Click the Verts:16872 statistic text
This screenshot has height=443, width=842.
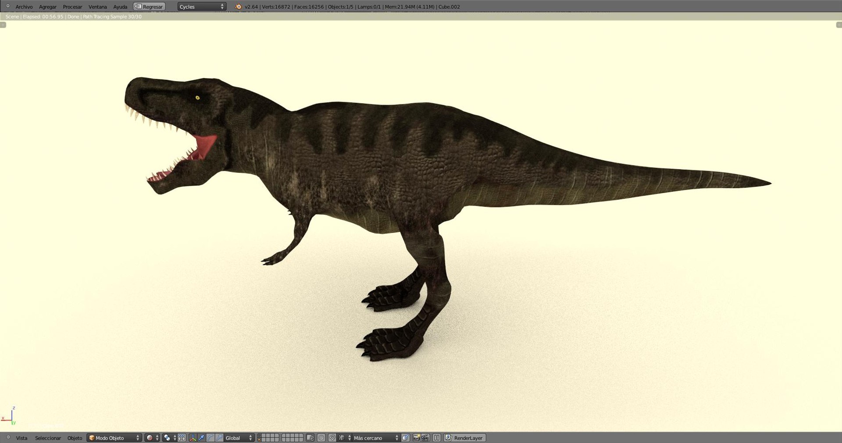[x=276, y=7]
